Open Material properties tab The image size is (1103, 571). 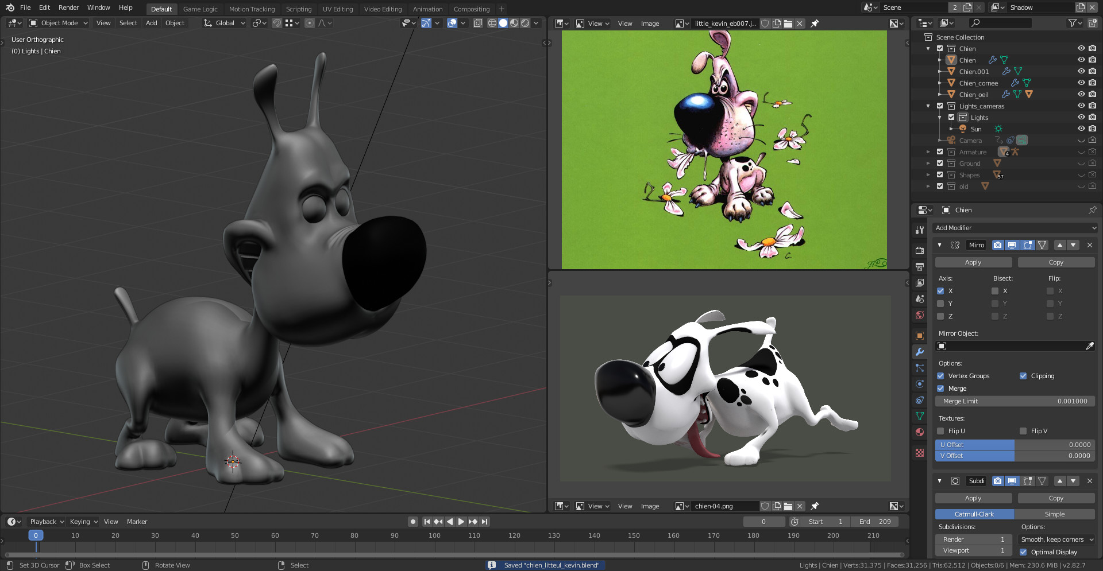coord(920,432)
